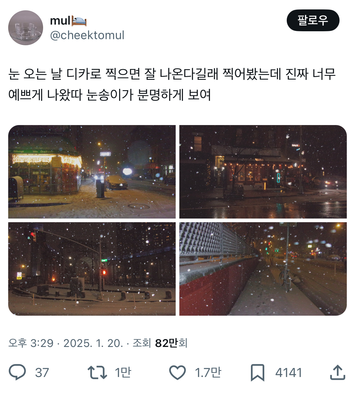Viewport: 355px width, 394px height.
Task: Click the share upload arrow icon
Action: coord(338,372)
